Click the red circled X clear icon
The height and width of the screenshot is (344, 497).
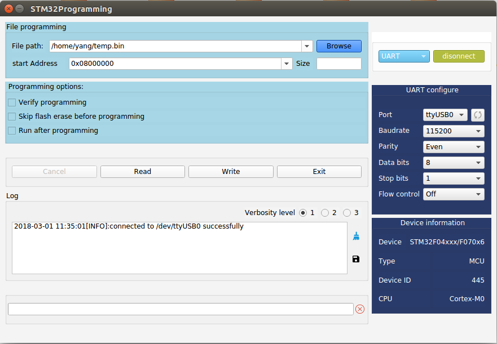coord(360,309)
